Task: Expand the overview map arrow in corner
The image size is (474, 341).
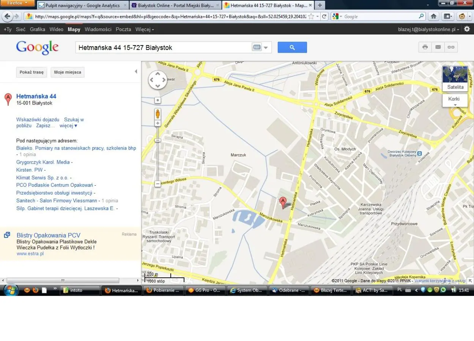Action: pos(471,281)
